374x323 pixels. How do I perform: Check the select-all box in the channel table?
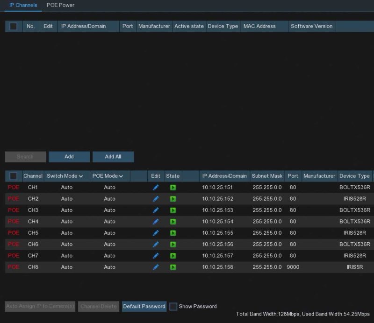click(13, 176)
